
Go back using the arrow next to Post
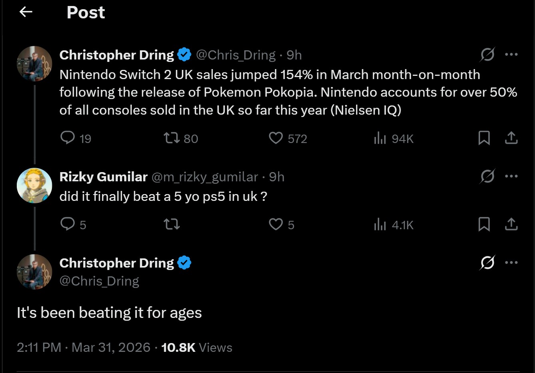click(26, 12)
